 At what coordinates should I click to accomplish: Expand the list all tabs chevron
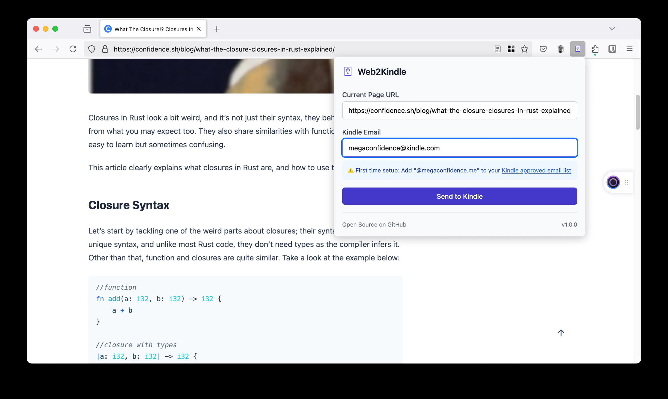tap(612, 29)
